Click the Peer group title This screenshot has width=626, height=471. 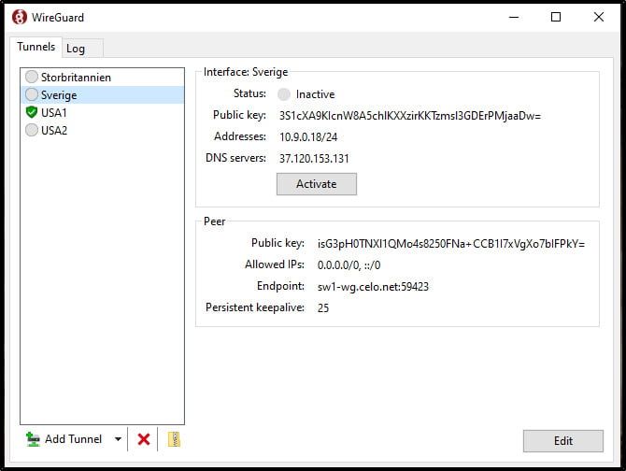[214, 221]
